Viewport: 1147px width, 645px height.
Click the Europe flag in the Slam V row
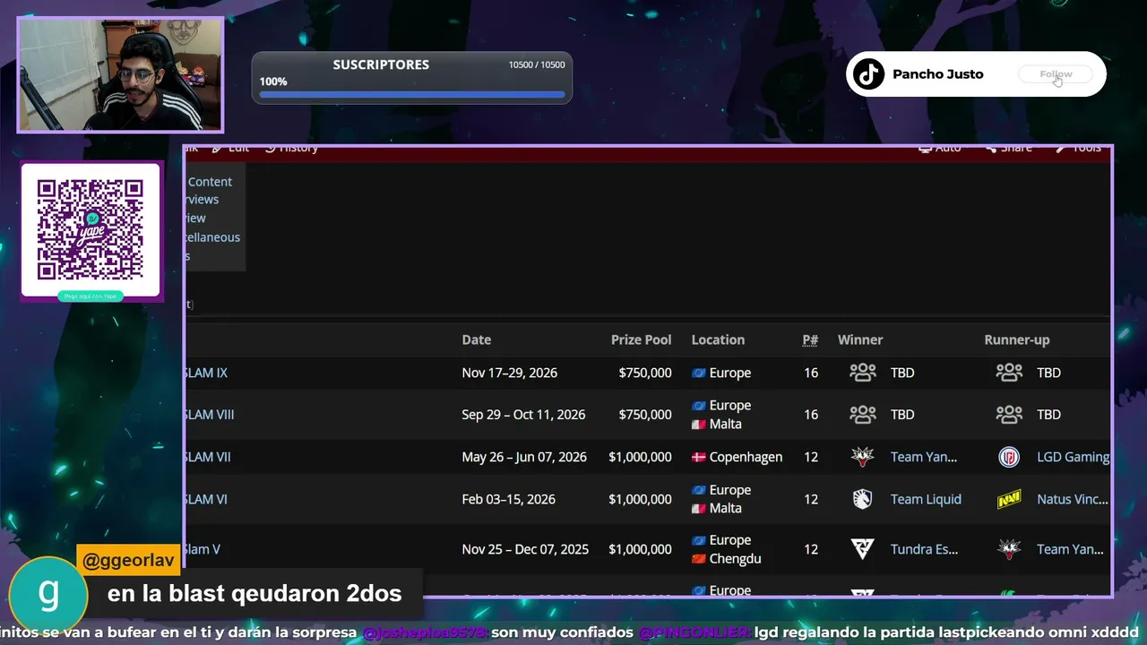(699, 540)
